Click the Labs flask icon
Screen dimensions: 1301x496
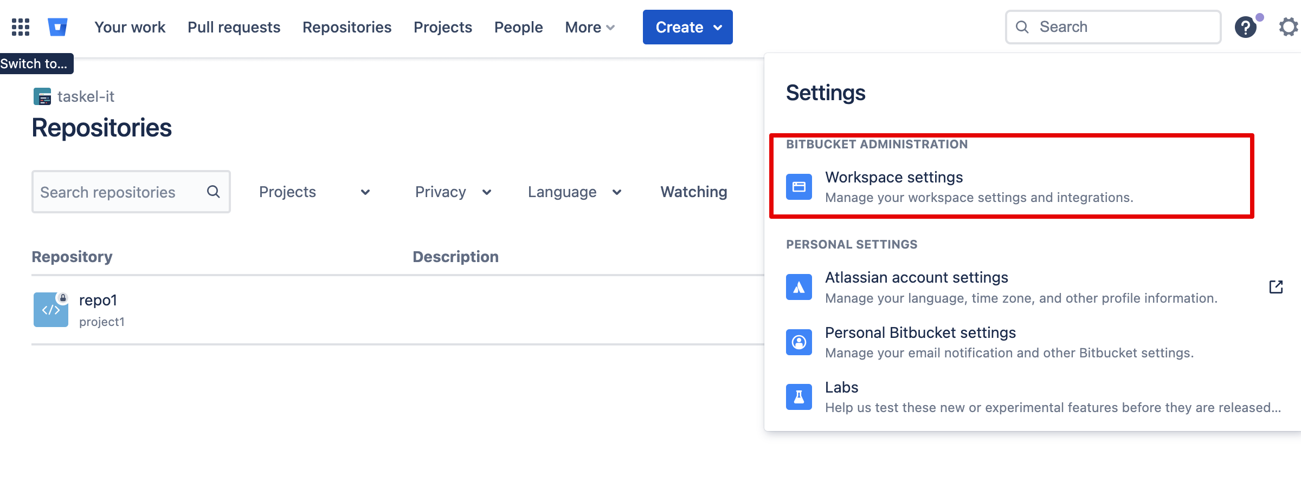(798, 397)
